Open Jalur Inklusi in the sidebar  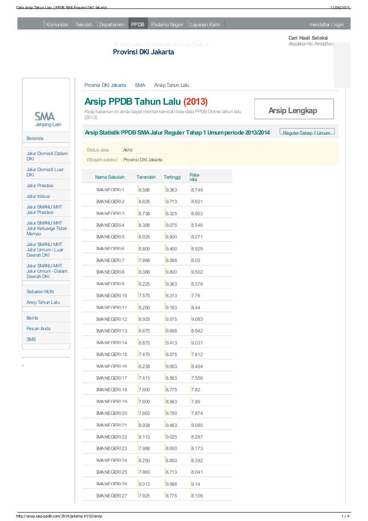[x=38, y=196]
